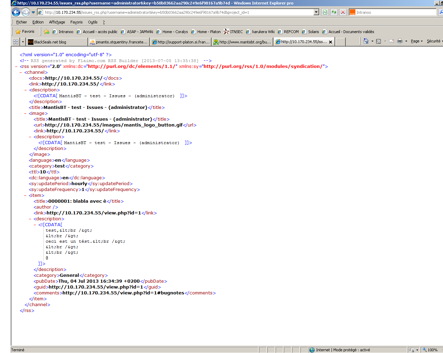Click the Print icon in command bar
443x353 pixels.
click(400, 41)
